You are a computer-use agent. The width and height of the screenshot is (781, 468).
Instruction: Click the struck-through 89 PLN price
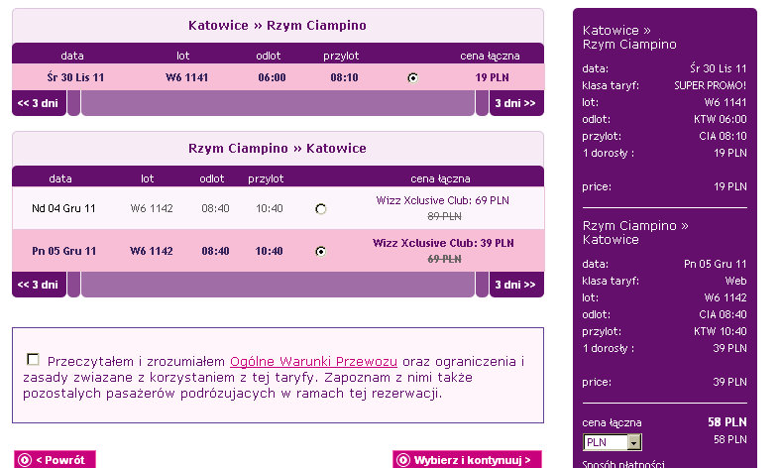click(444, 216)
